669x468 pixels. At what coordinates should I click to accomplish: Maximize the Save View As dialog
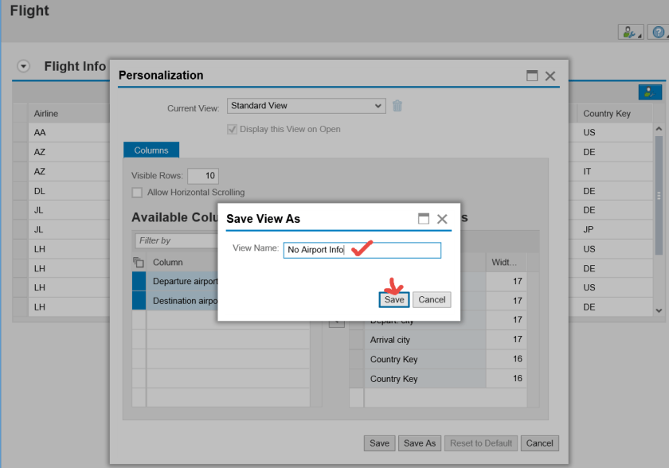point(424,219)
